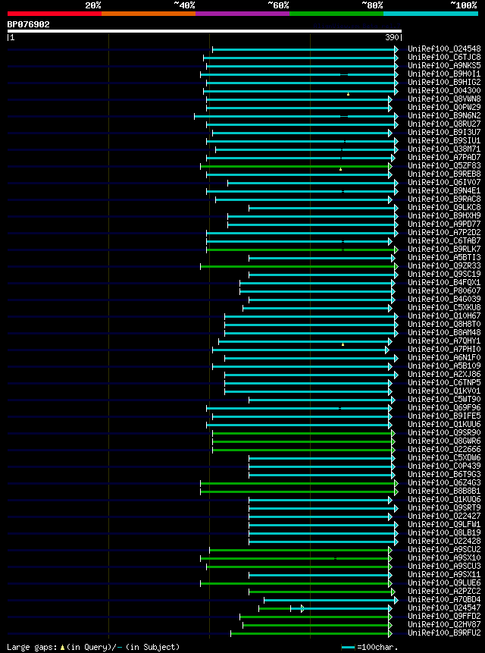
Task: Click the 390 end position marker
Action: point(393,38)
